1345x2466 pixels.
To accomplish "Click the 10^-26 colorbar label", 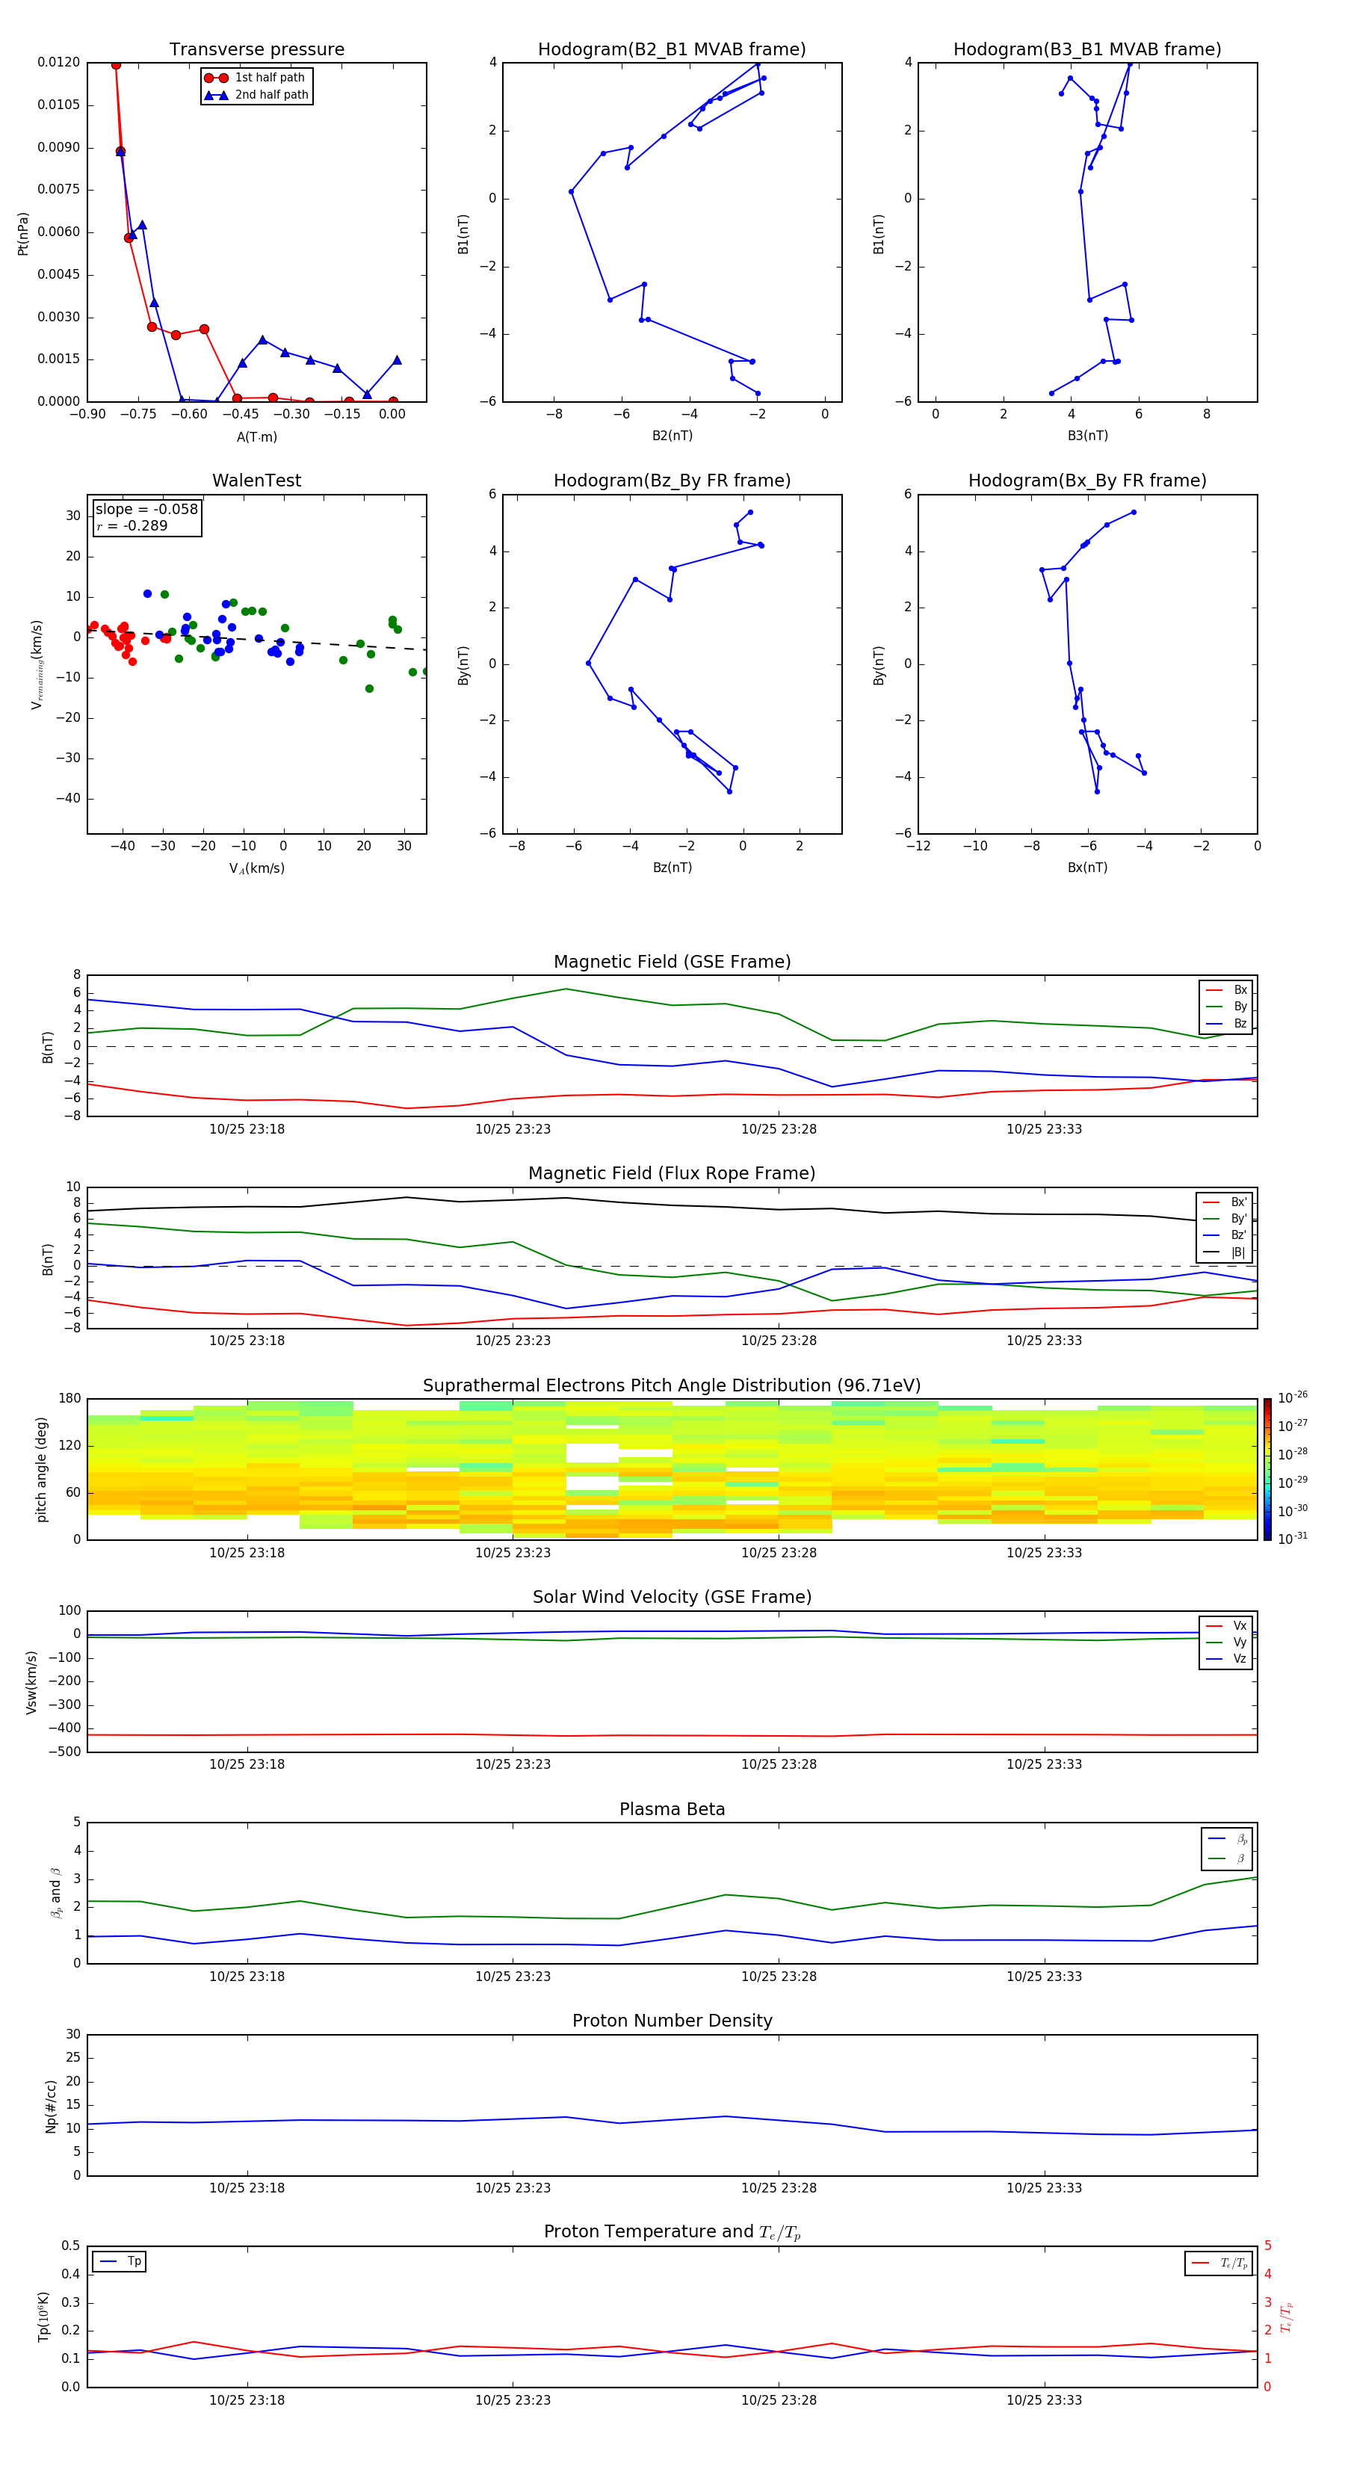I will tap(1293, 1397).
